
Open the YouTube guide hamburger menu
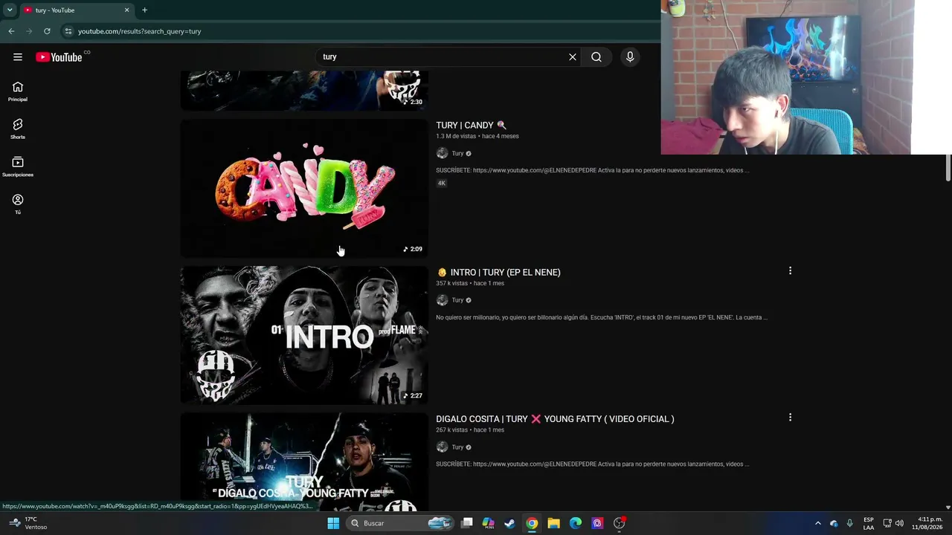pos(18,57)
